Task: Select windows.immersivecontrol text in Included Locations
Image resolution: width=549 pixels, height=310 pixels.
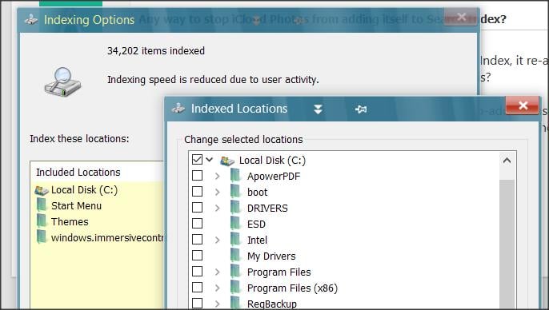Action: click(107, 237)
